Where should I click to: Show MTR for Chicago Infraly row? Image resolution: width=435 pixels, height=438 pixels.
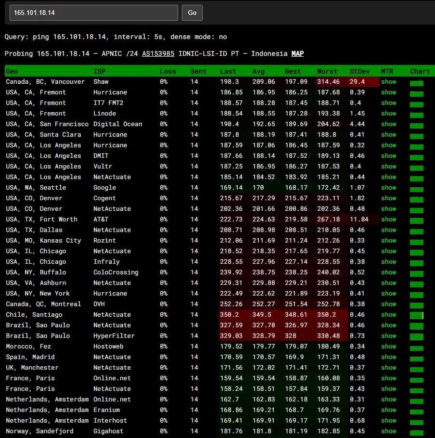(389, 261)
